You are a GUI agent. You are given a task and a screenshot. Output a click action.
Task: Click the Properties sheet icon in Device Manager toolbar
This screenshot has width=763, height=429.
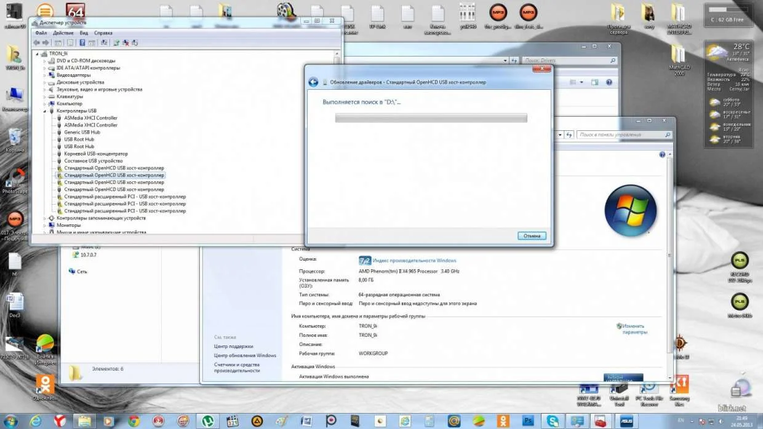tap(70, 42)
